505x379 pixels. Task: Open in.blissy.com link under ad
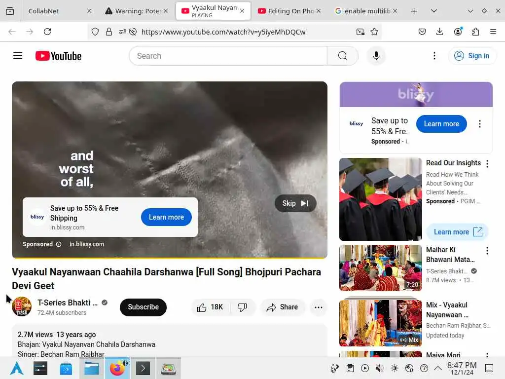tap(87, 244)
